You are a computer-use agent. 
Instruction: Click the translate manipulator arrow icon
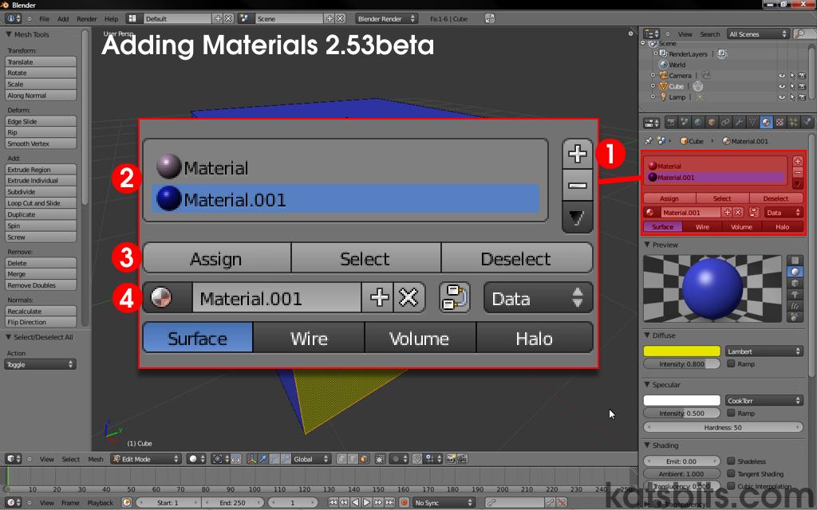(x=262, y=459)
